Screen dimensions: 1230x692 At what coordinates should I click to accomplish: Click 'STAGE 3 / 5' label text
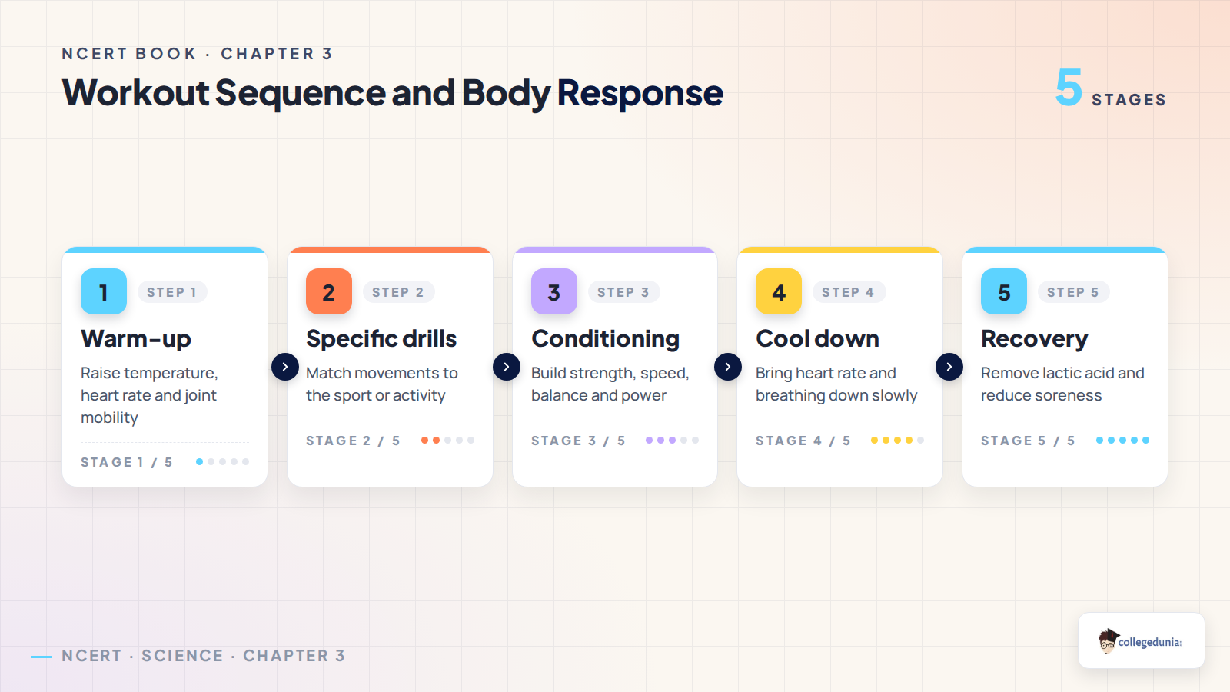click(x=578, y=441)
